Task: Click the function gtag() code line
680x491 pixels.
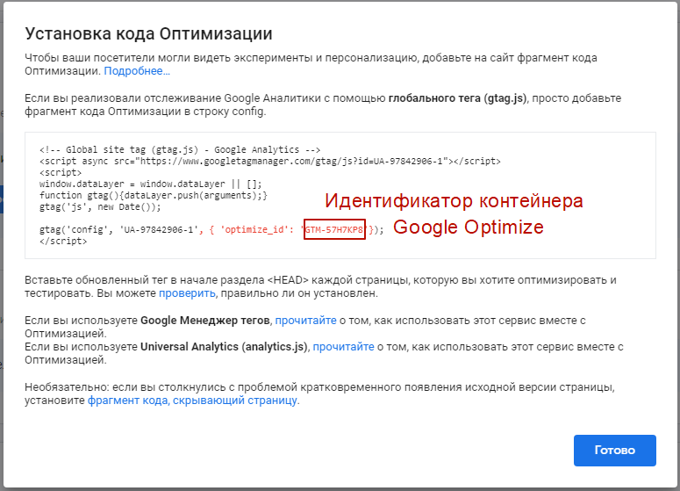Action: click(153, 195)
